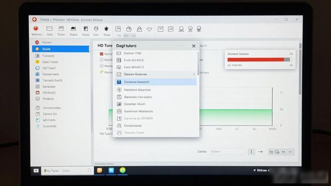This screenshot has height=186, width=331.
Task: Open the 'Toonees' sidebar entry
Action: (48, 56)
